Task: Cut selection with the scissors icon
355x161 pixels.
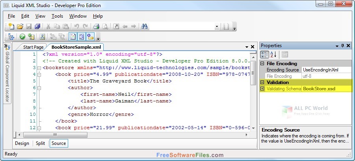Action: point(48,26)
